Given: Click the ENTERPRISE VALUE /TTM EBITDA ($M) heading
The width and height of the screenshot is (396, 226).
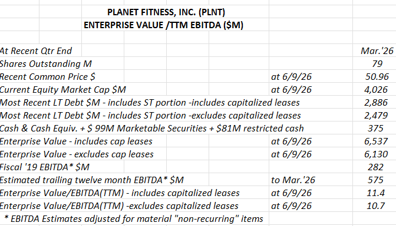Looking at the screenshot, I should [163, 25].
